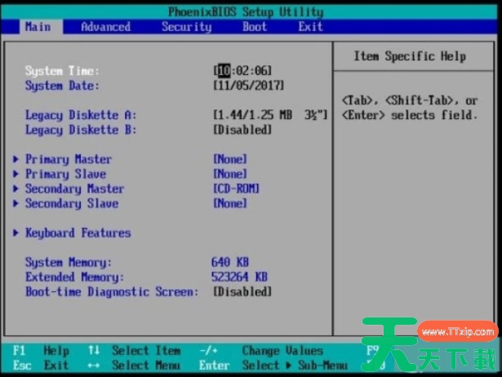Click the System Time label

point(62,71)
